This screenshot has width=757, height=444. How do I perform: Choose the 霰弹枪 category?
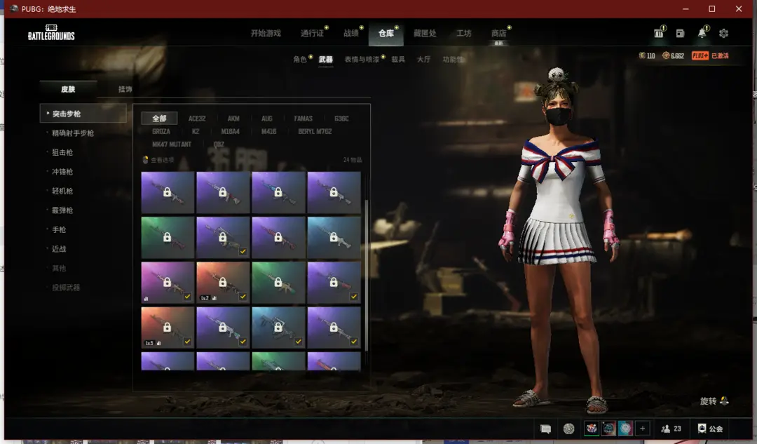click(x=62, y=210)
